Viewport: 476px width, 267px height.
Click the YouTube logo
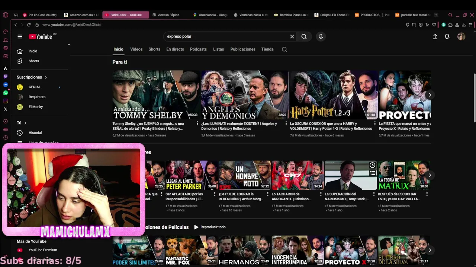click(x=41, y=36)
